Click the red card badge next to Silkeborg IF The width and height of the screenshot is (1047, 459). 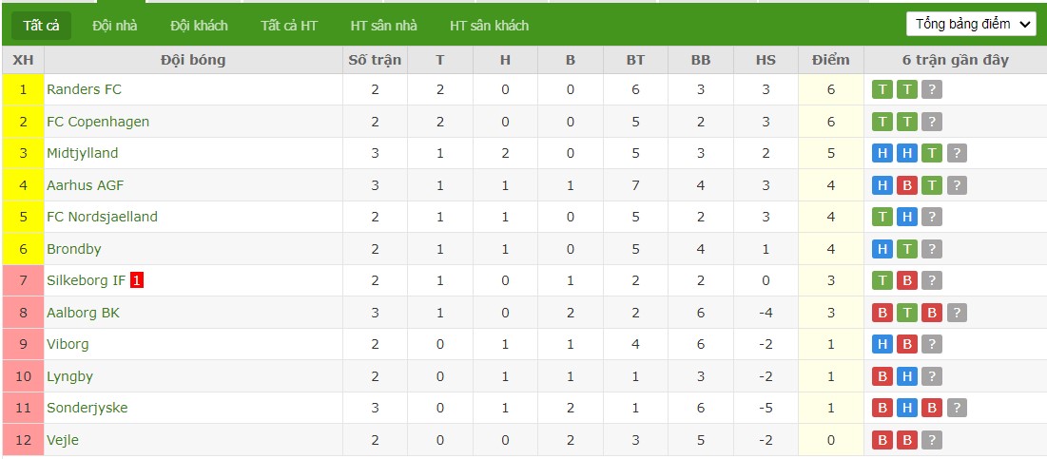pyautogui.click(x=137, y=281)
